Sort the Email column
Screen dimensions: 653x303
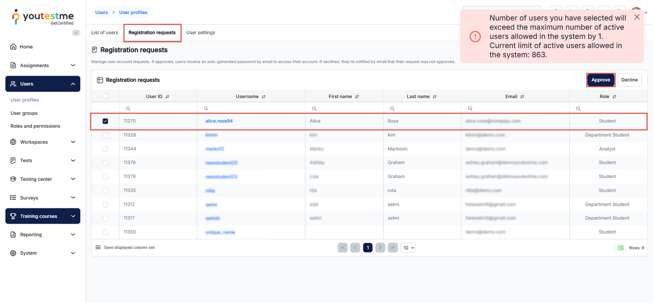pos(522,97)
